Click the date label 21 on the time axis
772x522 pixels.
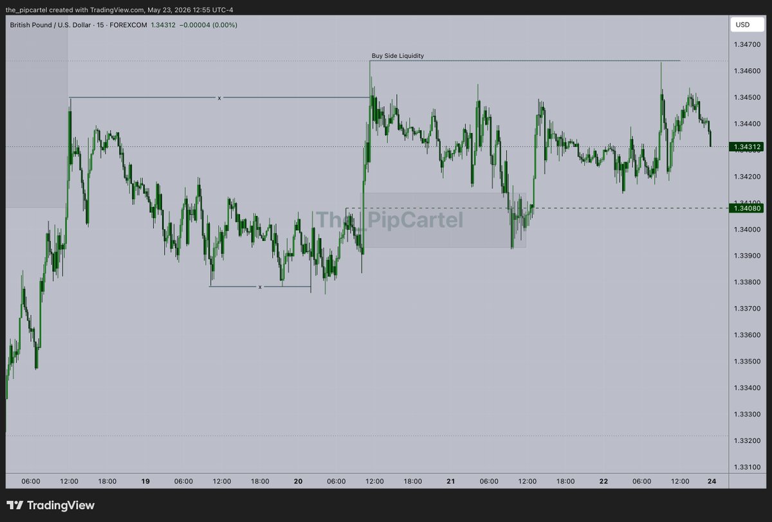pyautogui.click(x=451, y=481)
